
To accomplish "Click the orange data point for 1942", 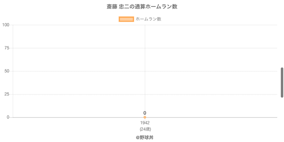I will click(x=145, y=117).
